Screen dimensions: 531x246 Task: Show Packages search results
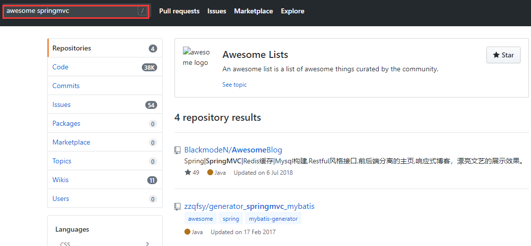pos(105,124)
